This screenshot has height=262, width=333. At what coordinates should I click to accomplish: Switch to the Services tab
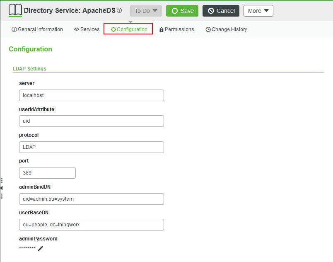tap(87, 29)
